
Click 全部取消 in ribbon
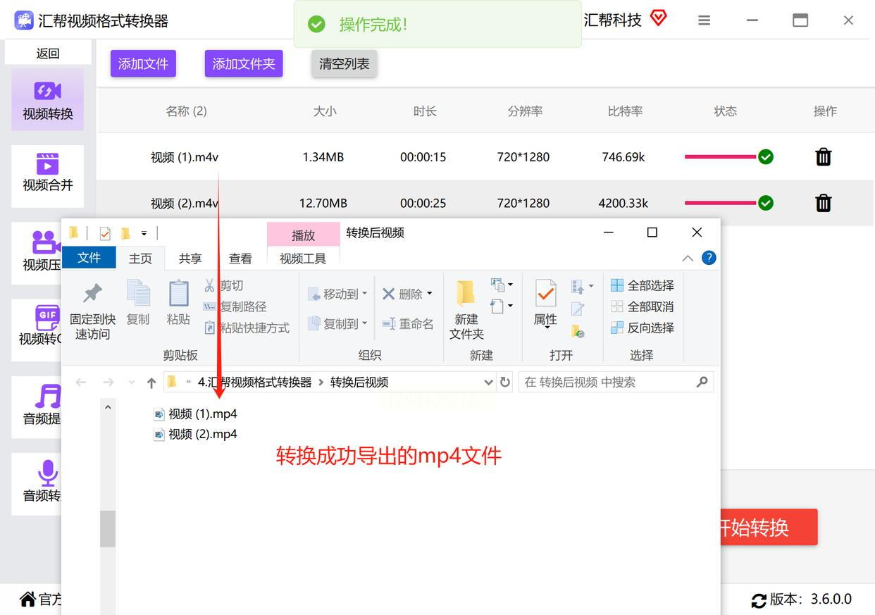click(x=643, y=306)
